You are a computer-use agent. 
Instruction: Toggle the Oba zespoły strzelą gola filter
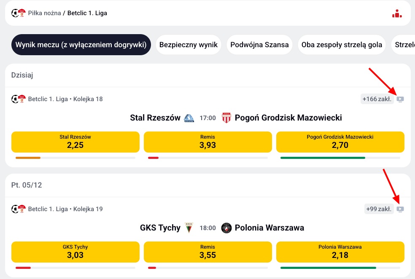point(342,44)
